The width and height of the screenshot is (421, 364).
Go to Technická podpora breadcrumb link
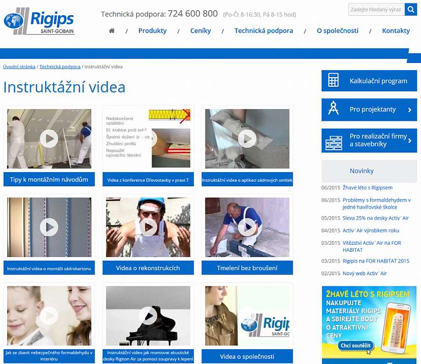(x=60, y=67)
